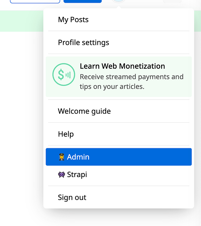The height and width of the screenshot is (226, 201).
Task: Click the purple alien monster Strapi emoji
Action: click(62, 175)
